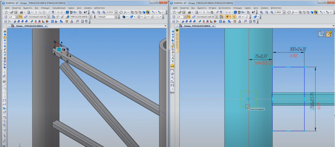This screenshot has width=335, height=147.
Task: Click the fx variables icon in right window
Action: pos(243,12)
